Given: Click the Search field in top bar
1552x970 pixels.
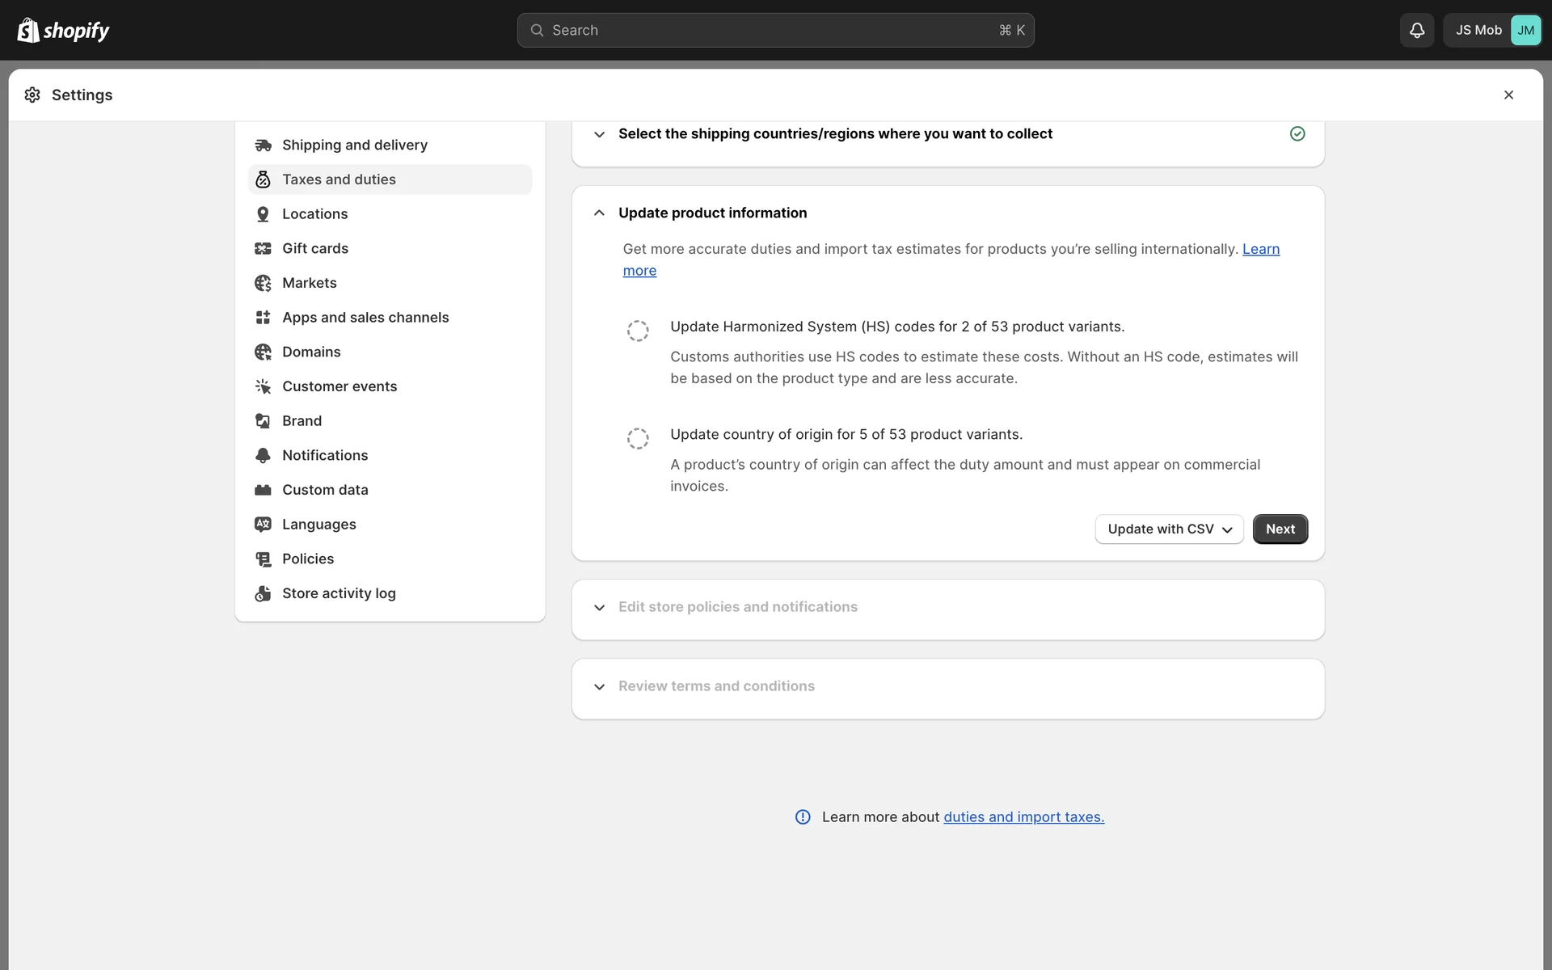Looking at the screenshot, I should click(774, 31).
